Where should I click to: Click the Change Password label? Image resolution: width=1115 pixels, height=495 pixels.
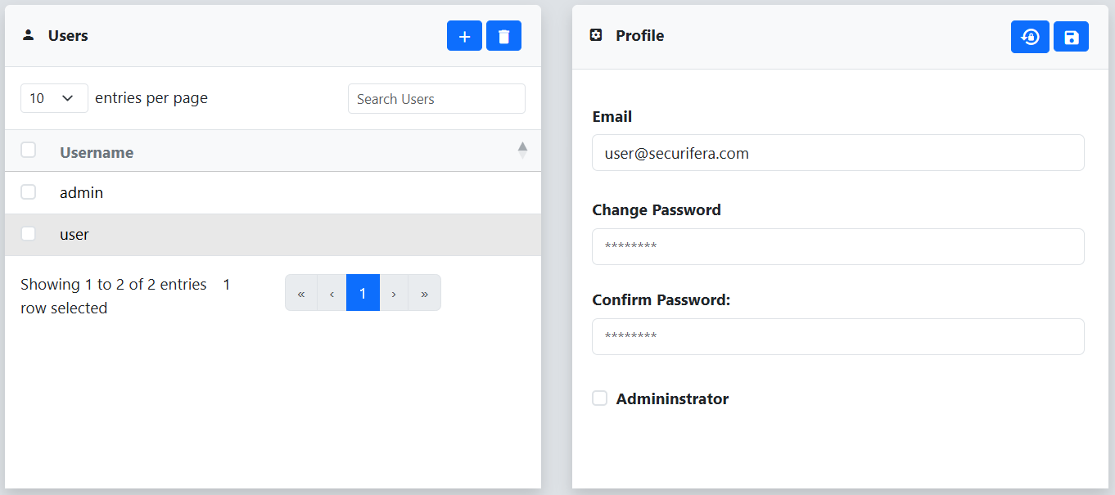657,210
